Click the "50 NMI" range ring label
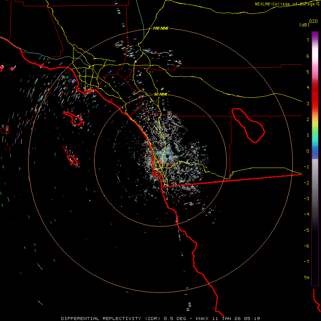The width and height of the screenshot is (321, 321). 160,94
